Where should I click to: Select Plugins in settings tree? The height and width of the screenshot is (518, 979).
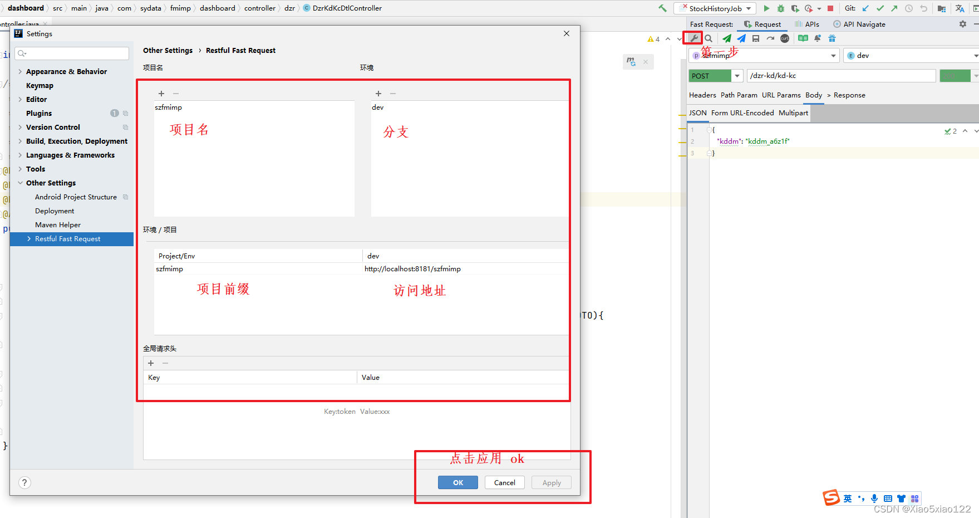39,113
